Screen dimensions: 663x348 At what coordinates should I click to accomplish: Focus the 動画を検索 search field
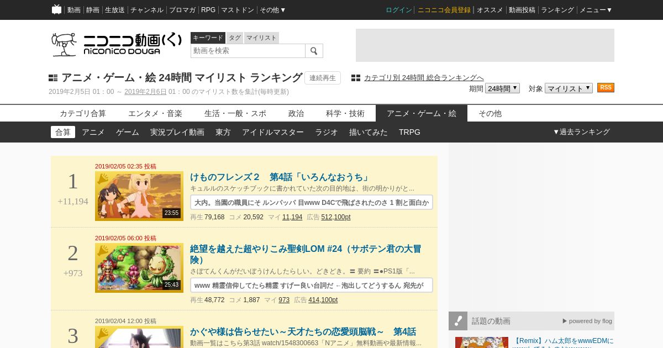pyautogui.click(x=248, y=51)
